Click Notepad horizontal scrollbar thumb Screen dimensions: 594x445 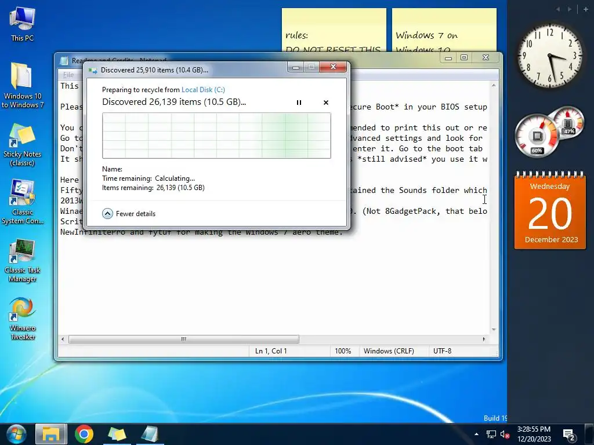pyautogui.click(x=184, y=339)
